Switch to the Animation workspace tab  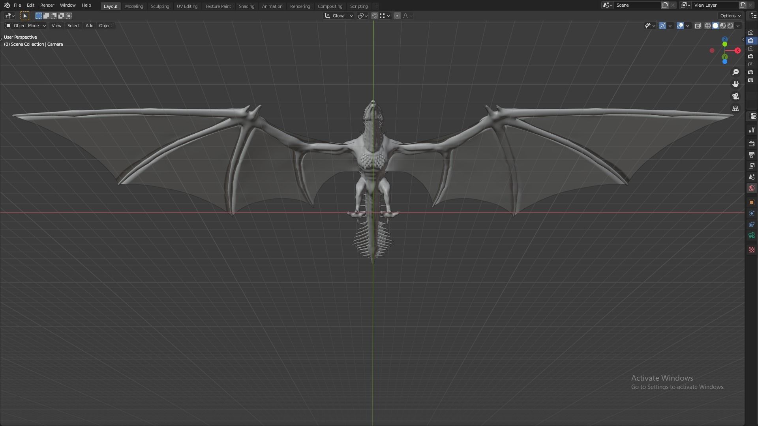coord(272,6)
